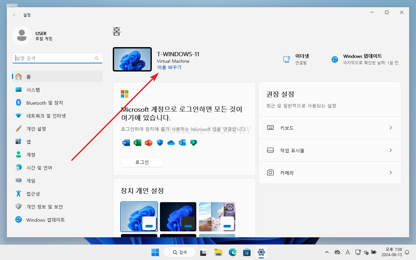Open the Windows 업데이트 status tile
416x260 pixels.
pyautogui.click(x=365, y=59)
